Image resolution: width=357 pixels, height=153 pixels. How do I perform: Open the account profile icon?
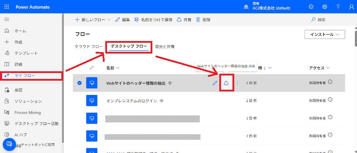351,7
